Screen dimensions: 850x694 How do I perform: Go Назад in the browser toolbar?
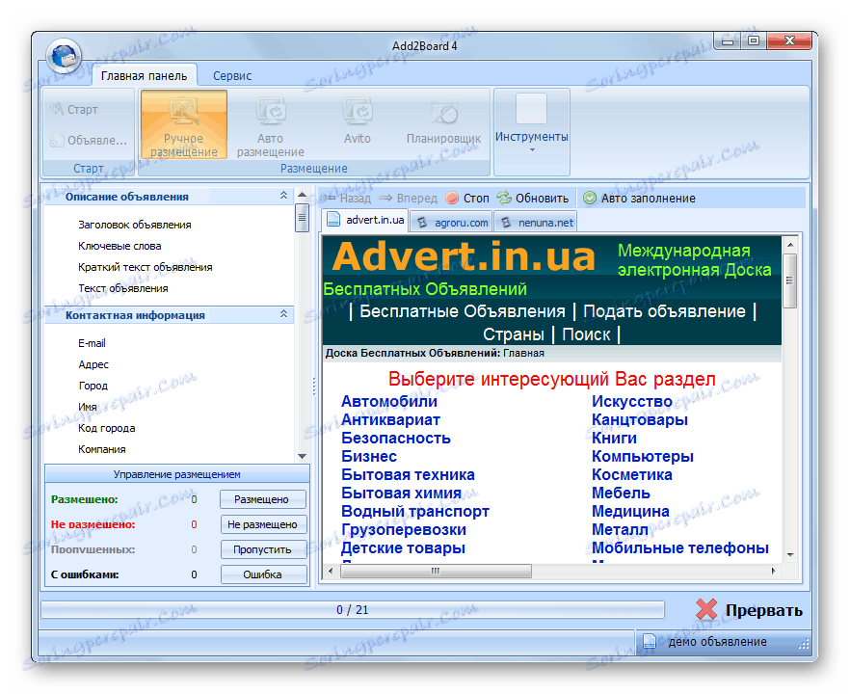coord(348,199)
